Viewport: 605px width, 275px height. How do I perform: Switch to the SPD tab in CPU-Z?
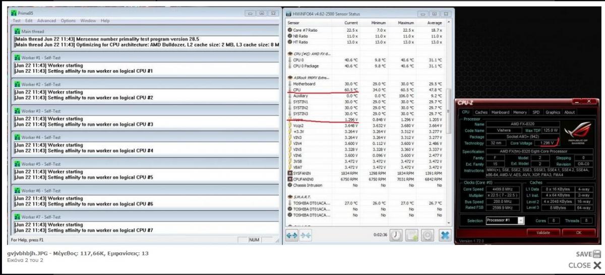point(536,112)
